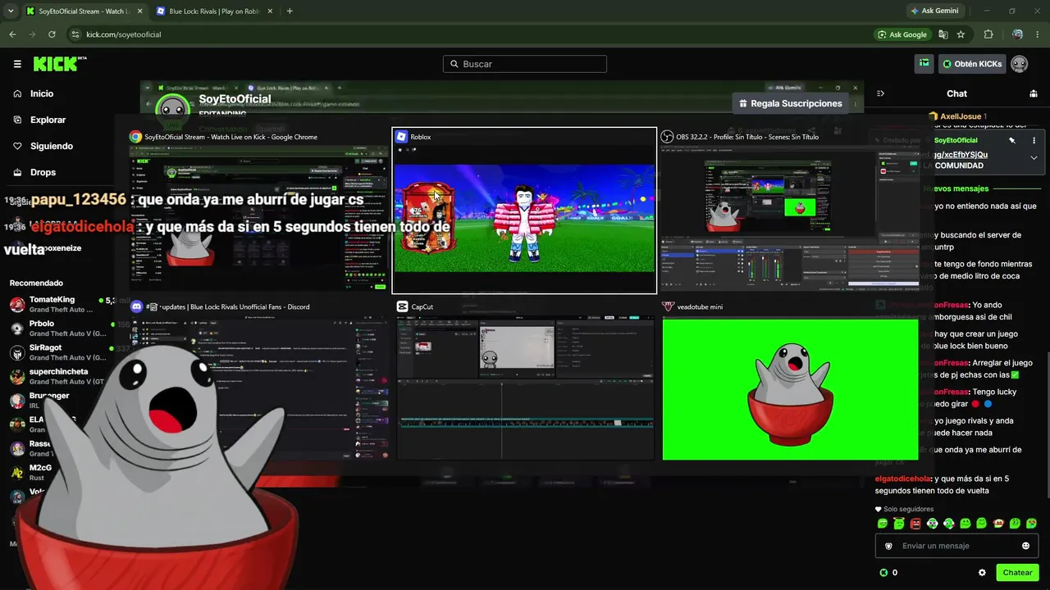
Task: Click the chat message input field
Action: click(956, 546)
